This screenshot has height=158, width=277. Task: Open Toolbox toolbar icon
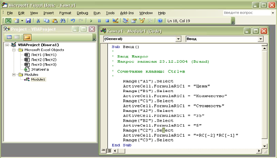(150, 21)
